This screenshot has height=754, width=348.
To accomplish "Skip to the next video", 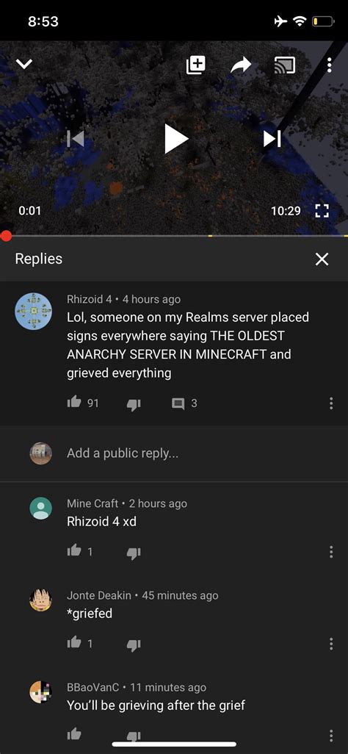I will [x=272, y=139].
